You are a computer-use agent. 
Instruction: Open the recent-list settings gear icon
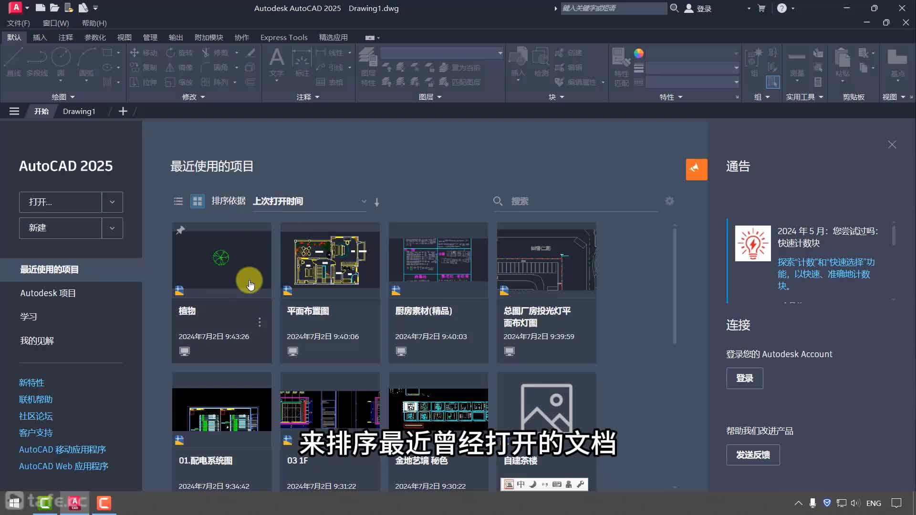pos(669,201)
